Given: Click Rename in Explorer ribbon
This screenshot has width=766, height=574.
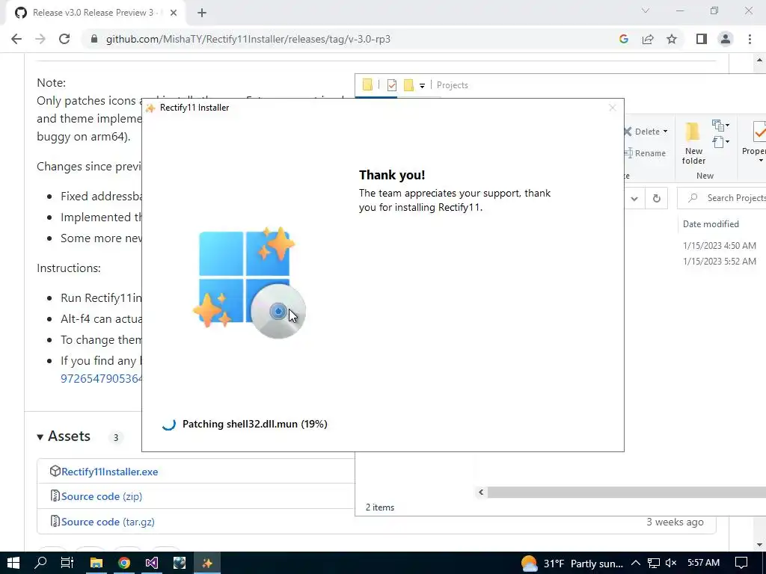Looking at the screenshot, I should click(x=645, y=153).
